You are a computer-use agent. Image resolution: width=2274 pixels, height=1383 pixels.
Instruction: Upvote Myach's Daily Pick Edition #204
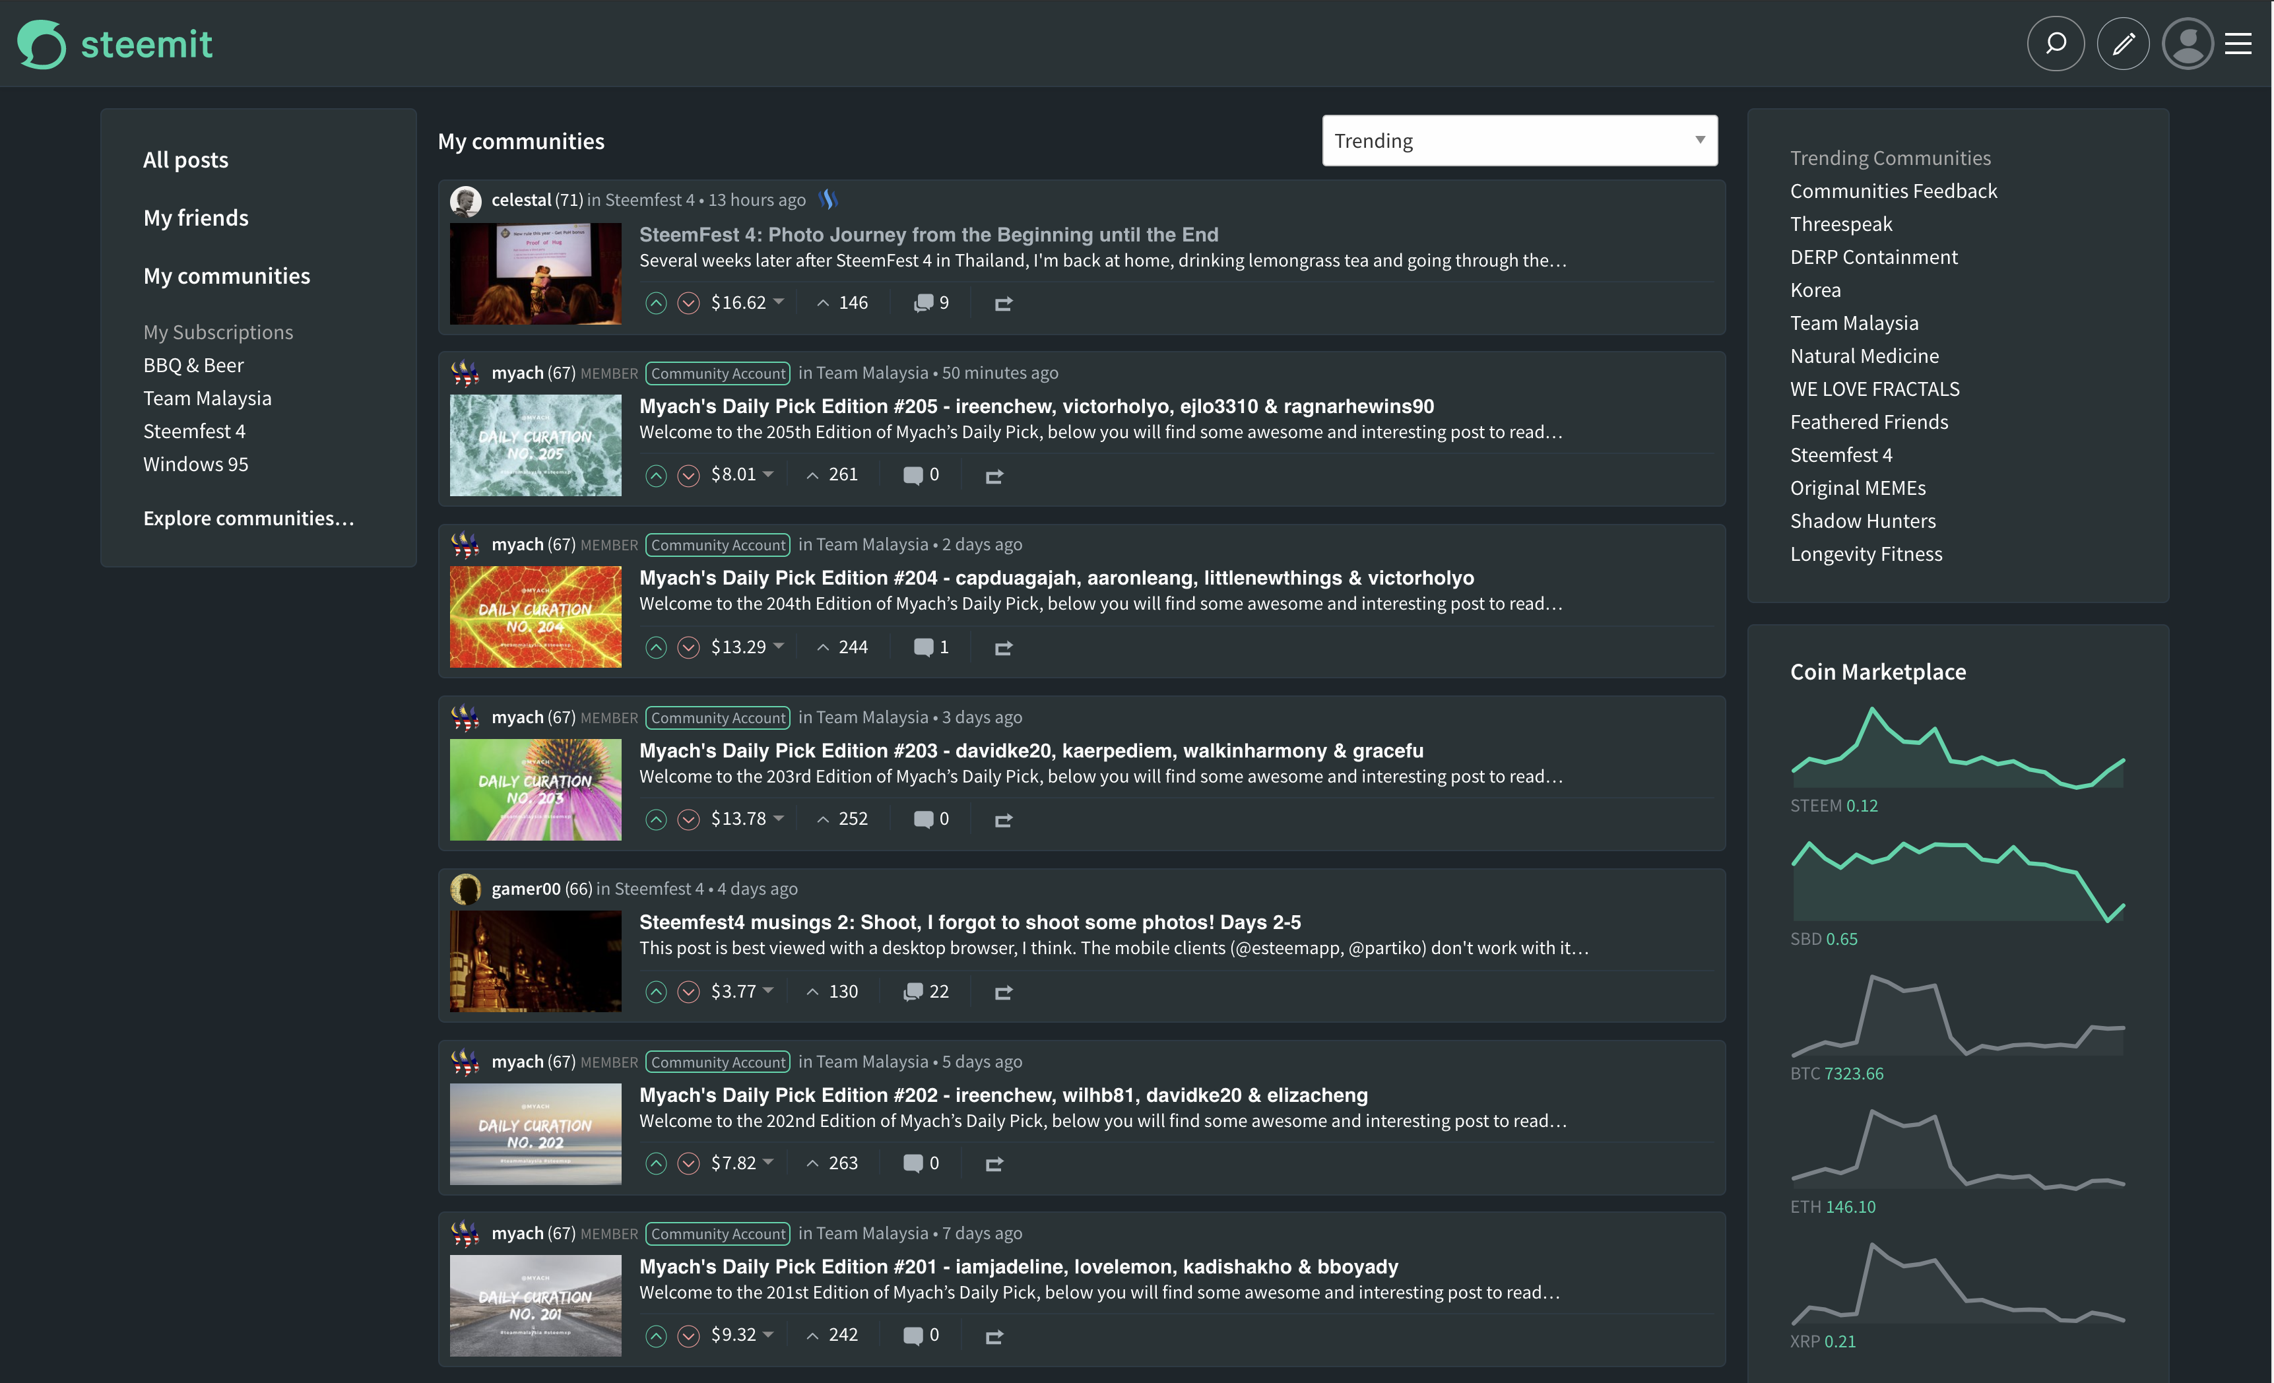click(655, 648)
